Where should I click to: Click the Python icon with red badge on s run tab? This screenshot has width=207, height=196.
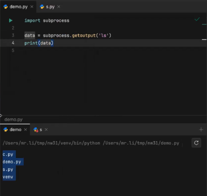(36, 130)
